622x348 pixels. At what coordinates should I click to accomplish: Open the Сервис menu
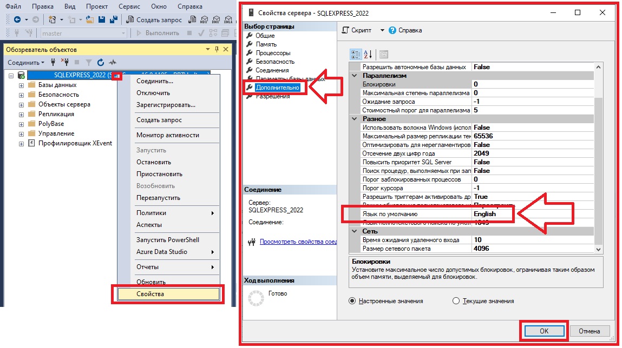[129, 6]
